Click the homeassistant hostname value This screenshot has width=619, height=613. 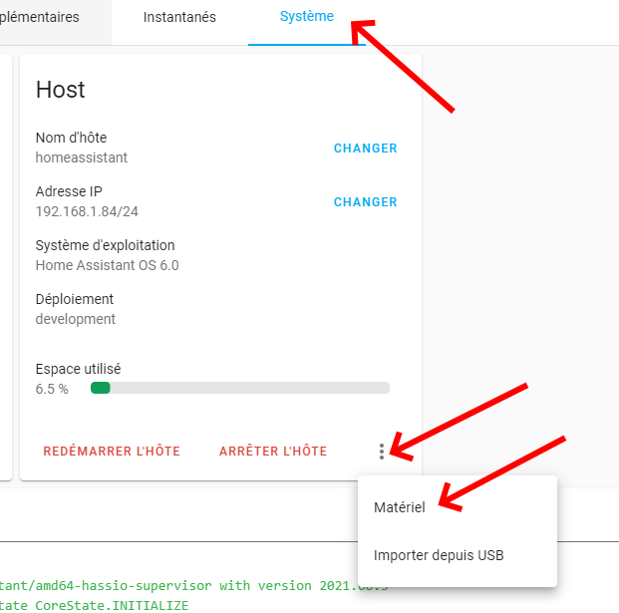pyautogui.click(x=82, y=157)
